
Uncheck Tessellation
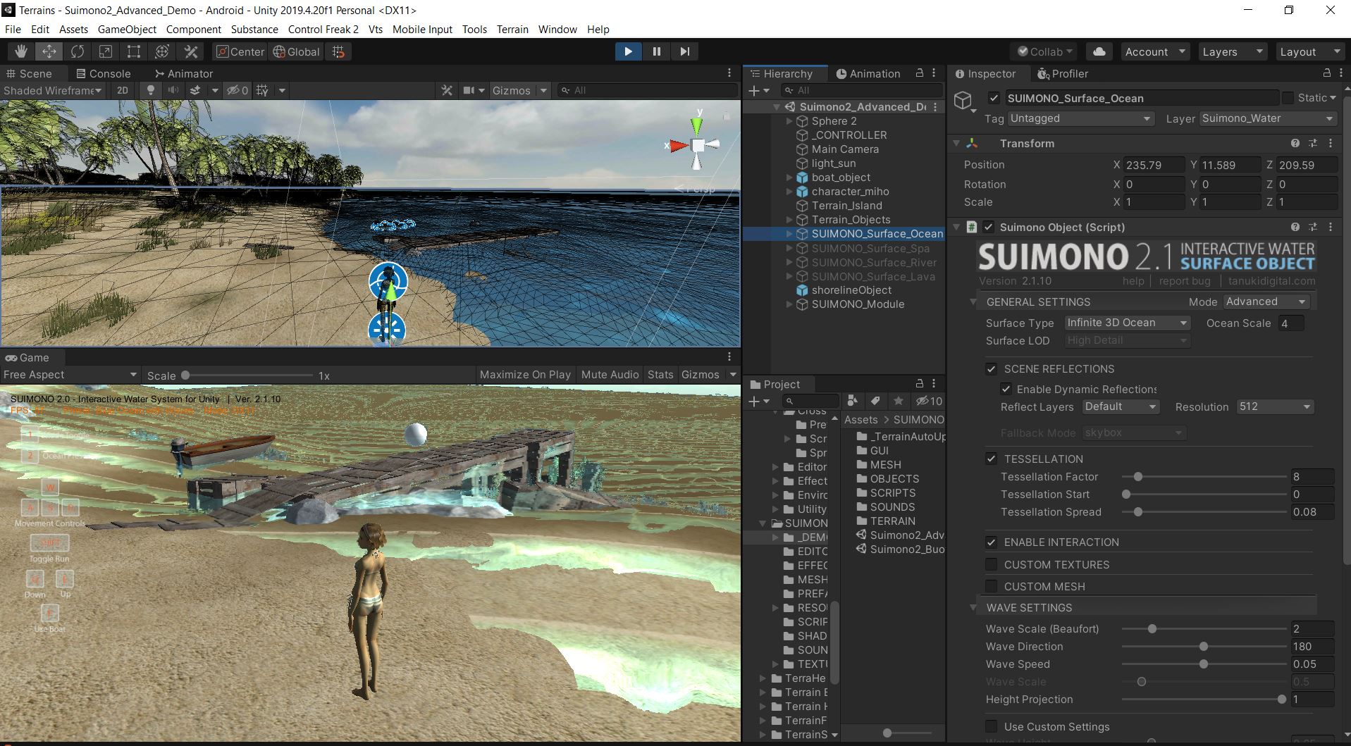[991, 459]
